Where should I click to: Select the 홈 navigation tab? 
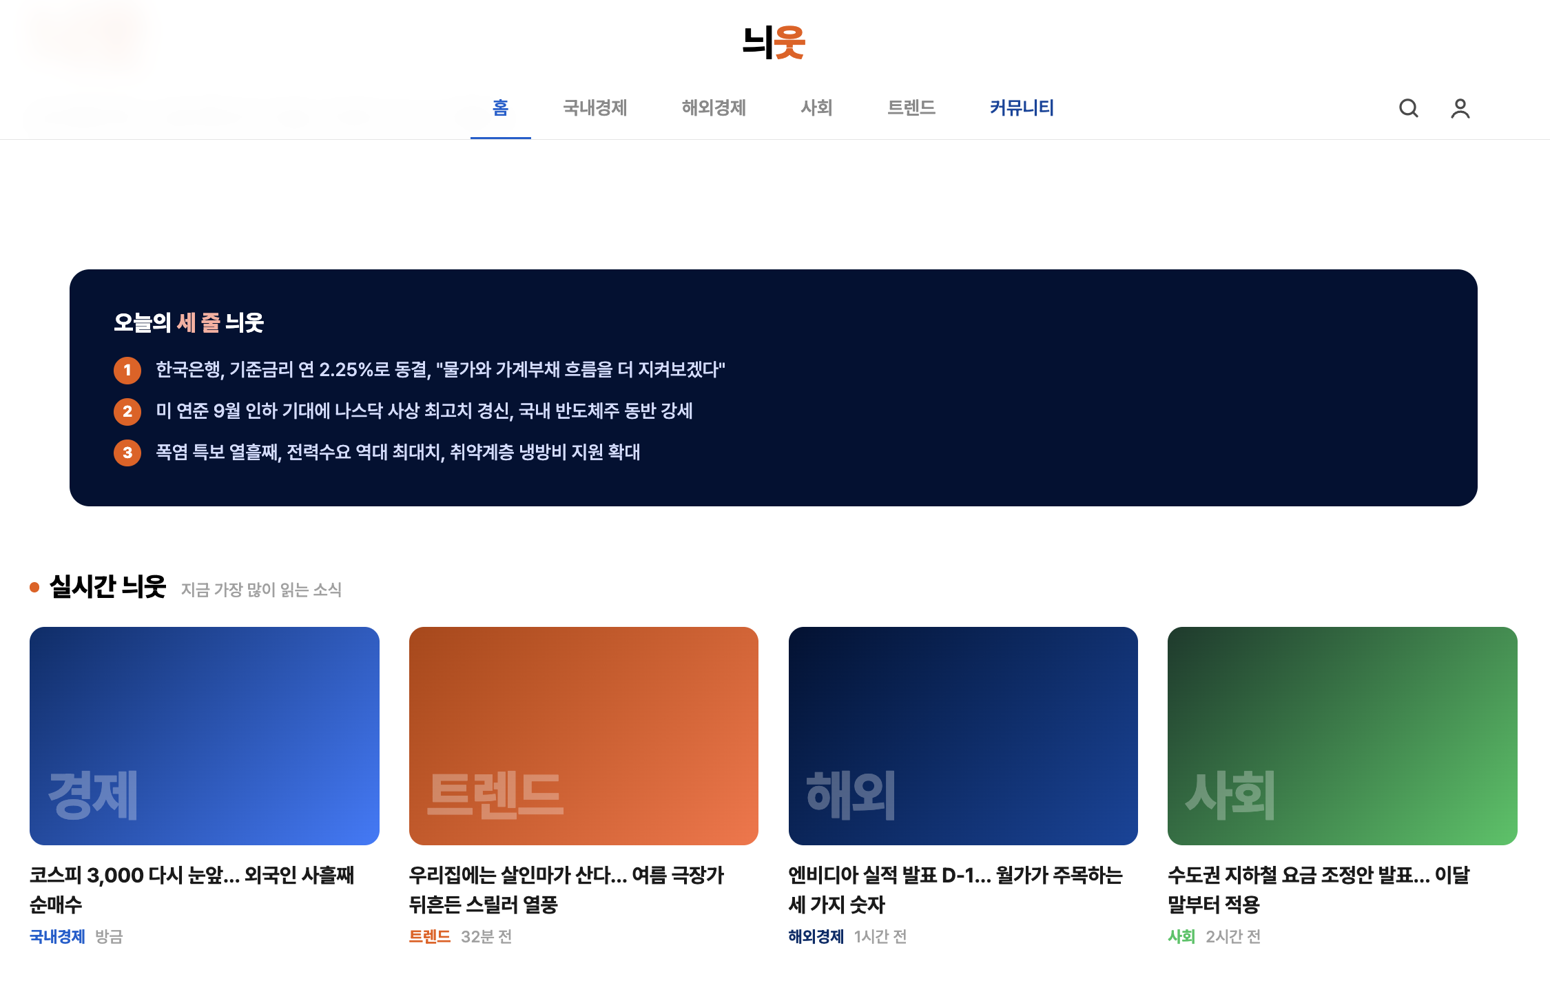pos(500,107)
